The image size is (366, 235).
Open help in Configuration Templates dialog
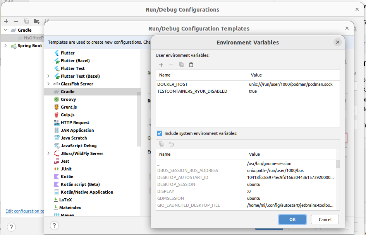(54, 225)
